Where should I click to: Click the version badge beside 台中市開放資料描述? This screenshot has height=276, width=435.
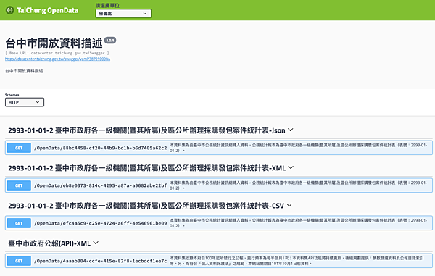point(110,40)
